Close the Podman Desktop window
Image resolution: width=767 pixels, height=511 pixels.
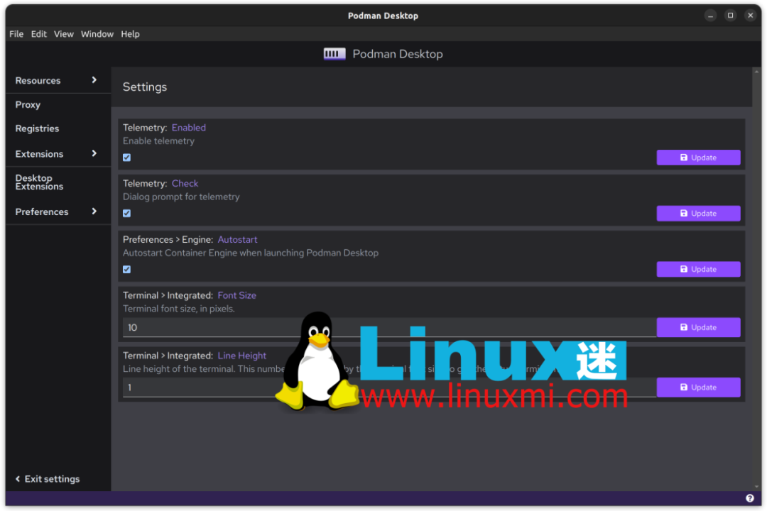click(x=751, y=16)
